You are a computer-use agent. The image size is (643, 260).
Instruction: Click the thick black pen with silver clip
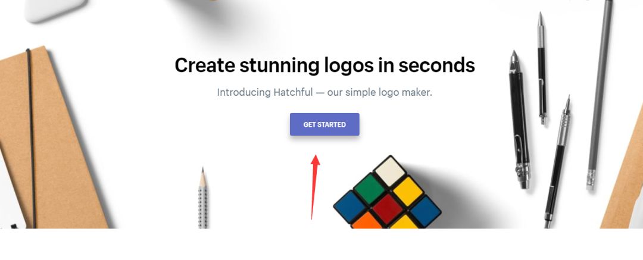519,120
